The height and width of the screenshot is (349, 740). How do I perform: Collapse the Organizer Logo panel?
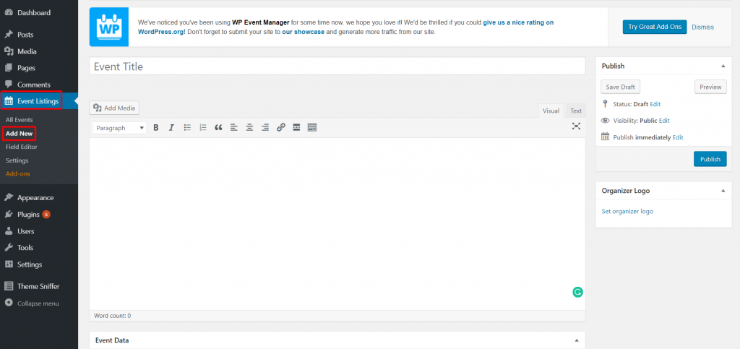point(723,191)
